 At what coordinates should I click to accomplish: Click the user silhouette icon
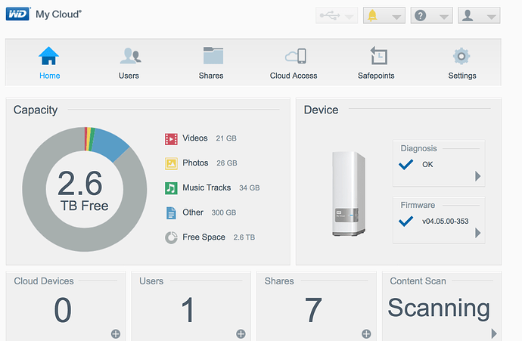468,15
